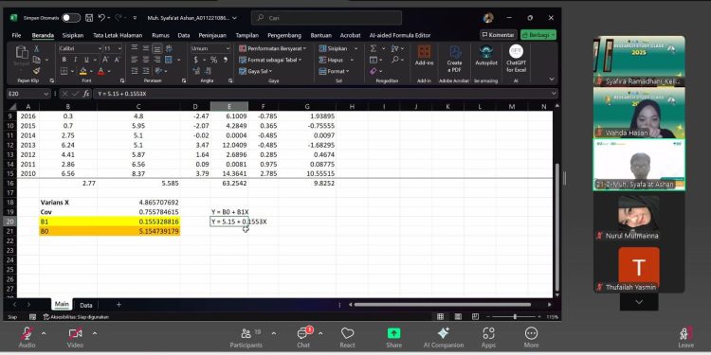Switch to the Tata Letak Halaman tab
The image size is (711, 355).
[118, 35]
